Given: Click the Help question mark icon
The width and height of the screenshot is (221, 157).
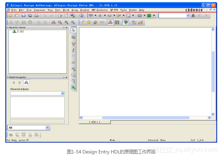Looking at the screenshot, I should point(81,15).
